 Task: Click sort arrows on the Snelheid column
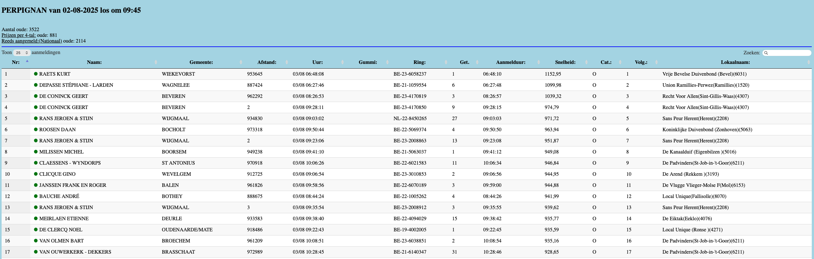pos(586,62)
